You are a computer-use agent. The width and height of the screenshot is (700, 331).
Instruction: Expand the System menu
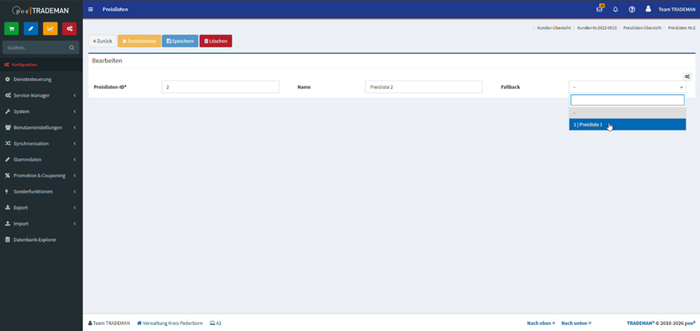tap(41, 112)
